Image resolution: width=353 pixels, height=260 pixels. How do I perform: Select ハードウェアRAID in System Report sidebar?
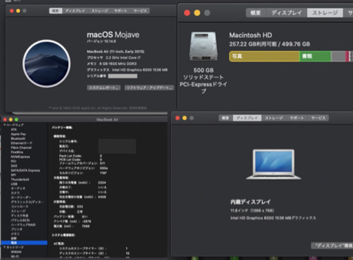tap(23, 225)
